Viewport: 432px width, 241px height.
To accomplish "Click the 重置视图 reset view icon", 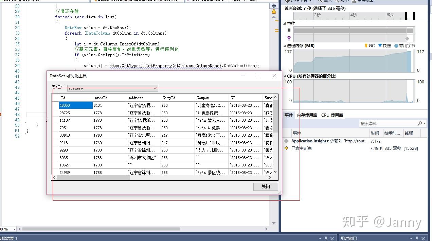I will [353, 1].
